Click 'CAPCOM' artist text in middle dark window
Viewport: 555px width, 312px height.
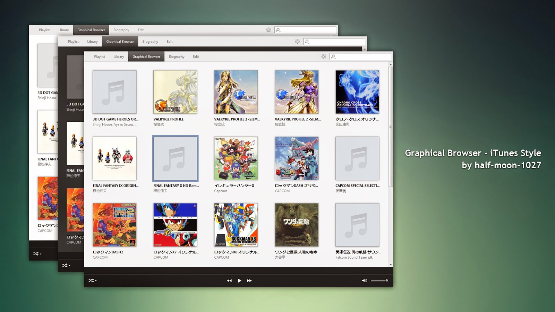click(x=74, y=243)
